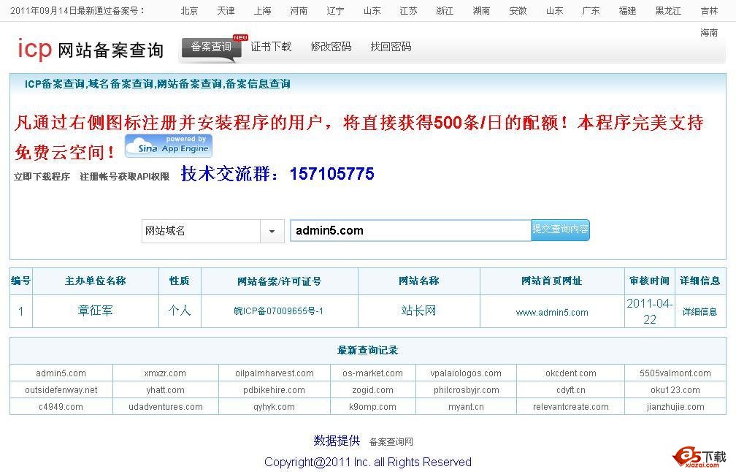This screenshot has height=472, width=736.
Task: Click 辽宁 province link
Action: pos(335,10)
